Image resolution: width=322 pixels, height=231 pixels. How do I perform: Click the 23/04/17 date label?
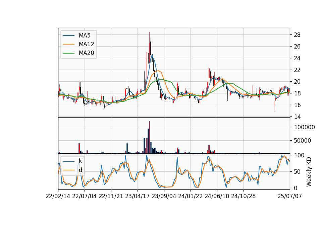(x=138, y=196)
